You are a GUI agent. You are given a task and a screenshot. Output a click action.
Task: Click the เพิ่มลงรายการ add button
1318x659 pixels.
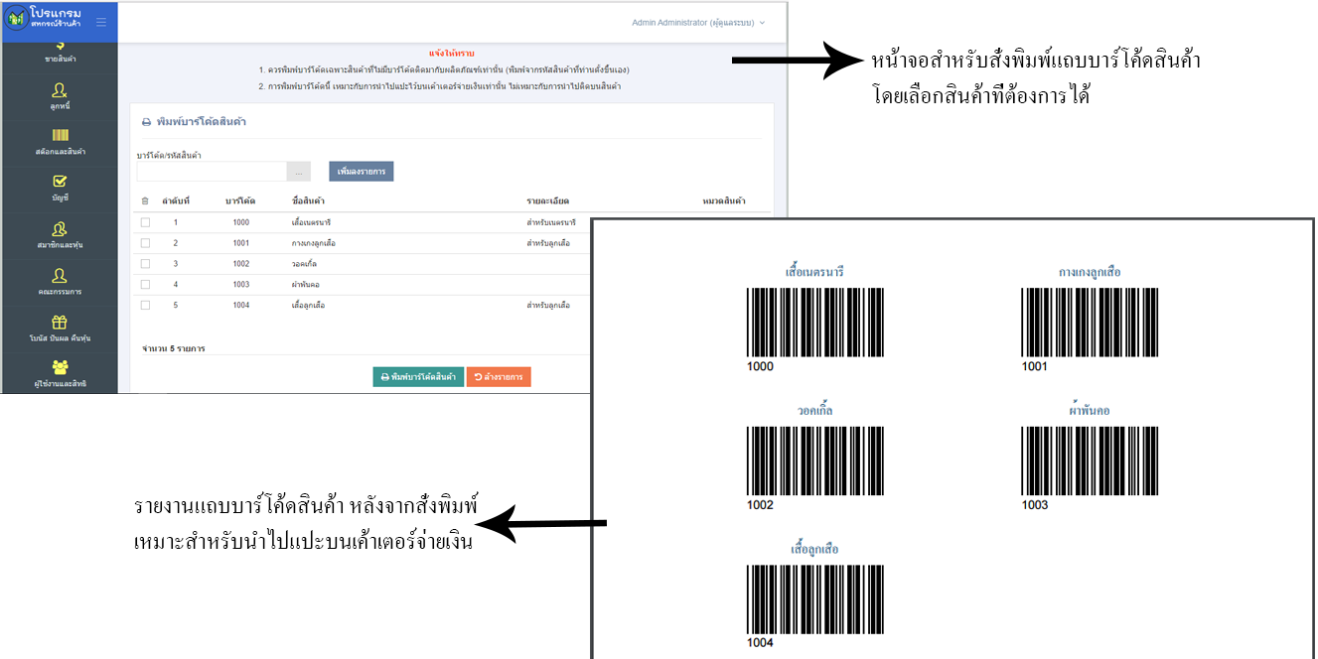[361, 172]
